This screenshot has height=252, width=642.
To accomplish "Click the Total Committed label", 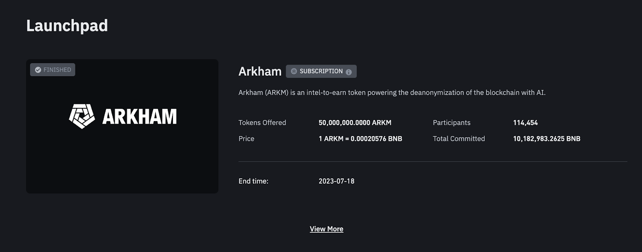I will 459,139.
